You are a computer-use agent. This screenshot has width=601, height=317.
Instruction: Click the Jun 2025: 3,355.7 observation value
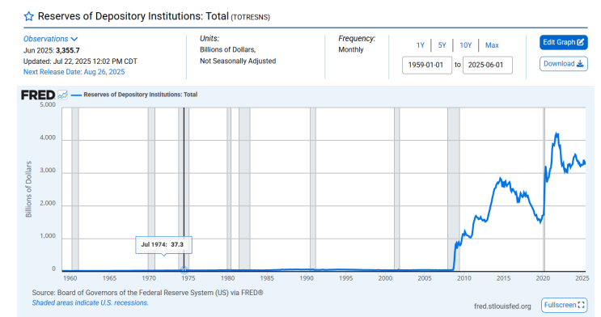click(x=51, y=51)
